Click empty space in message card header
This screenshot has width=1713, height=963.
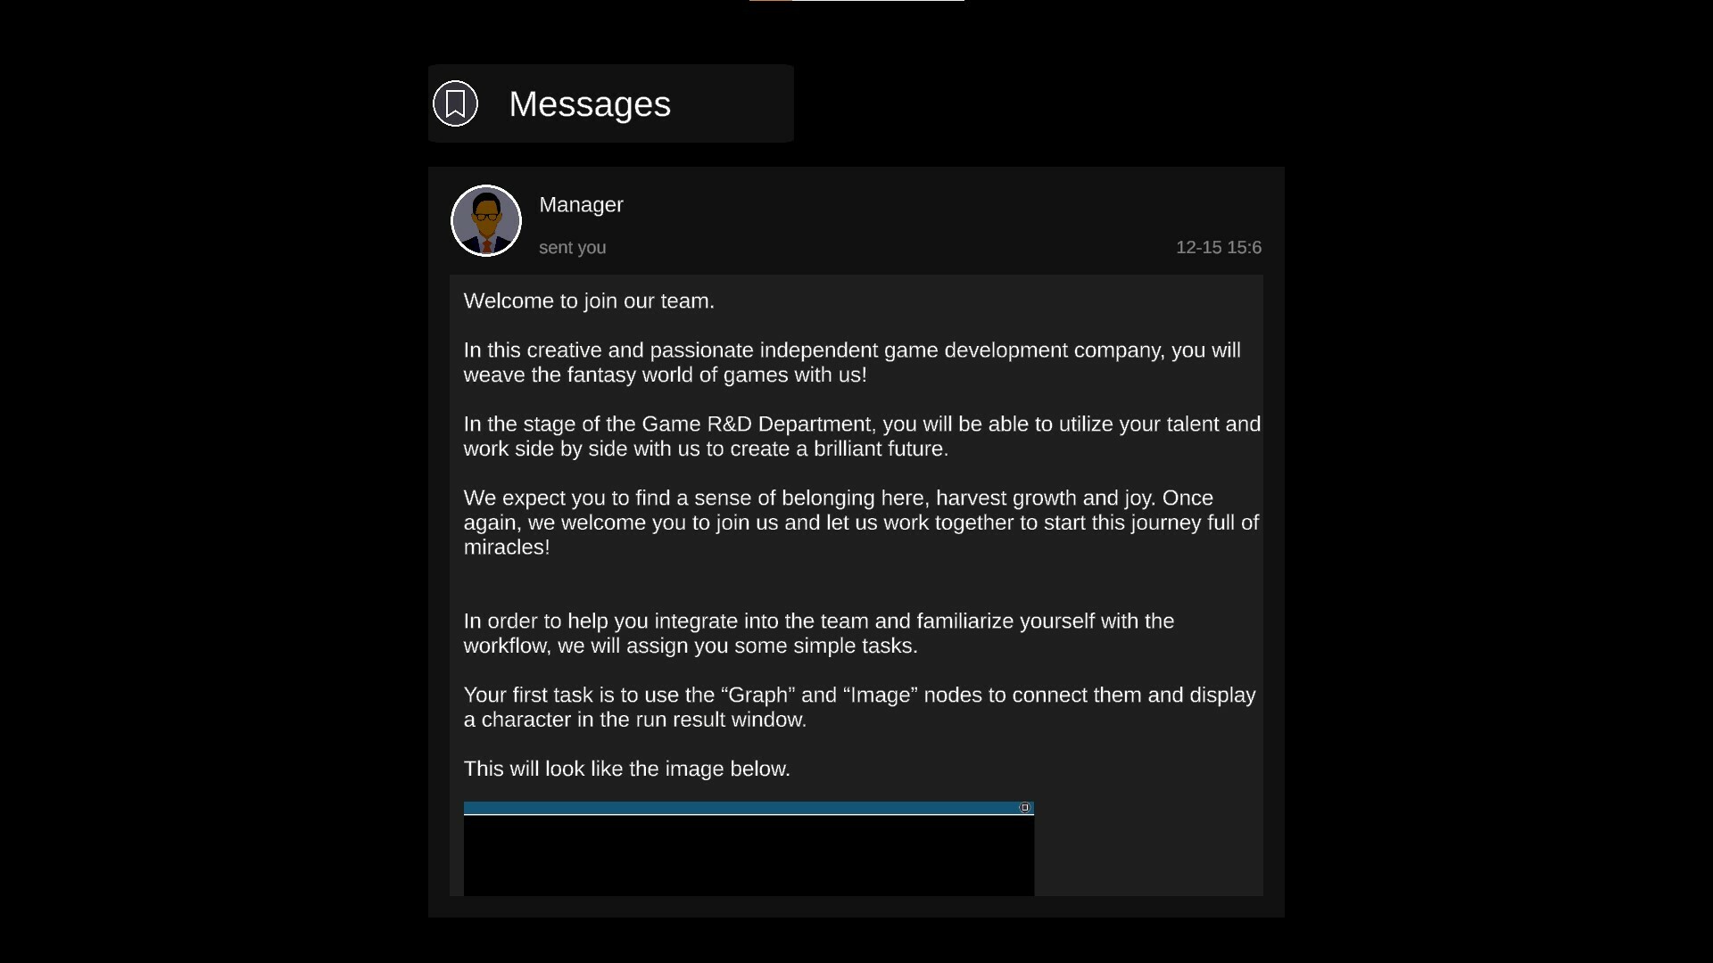click(x=892, y=214)
